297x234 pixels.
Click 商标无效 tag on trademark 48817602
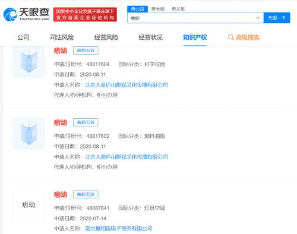point(86,122)
